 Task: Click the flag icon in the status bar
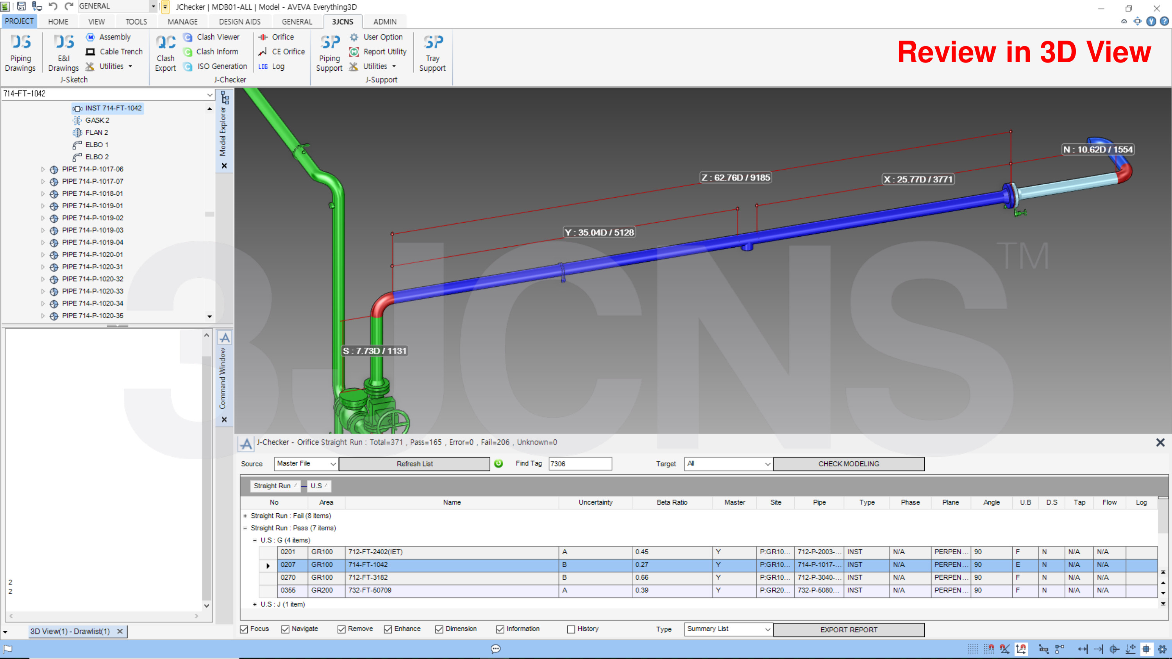click(8, 649)
